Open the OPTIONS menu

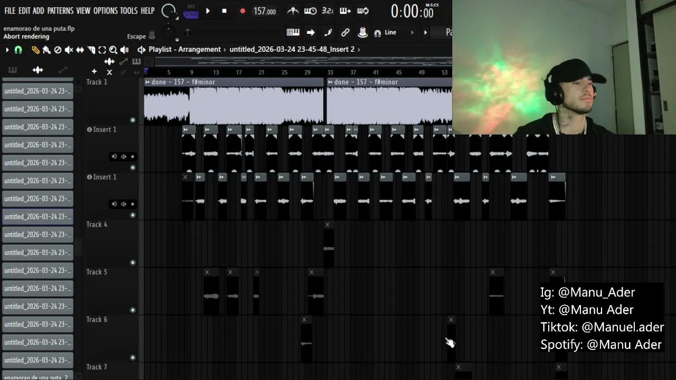tap(106, 11)
